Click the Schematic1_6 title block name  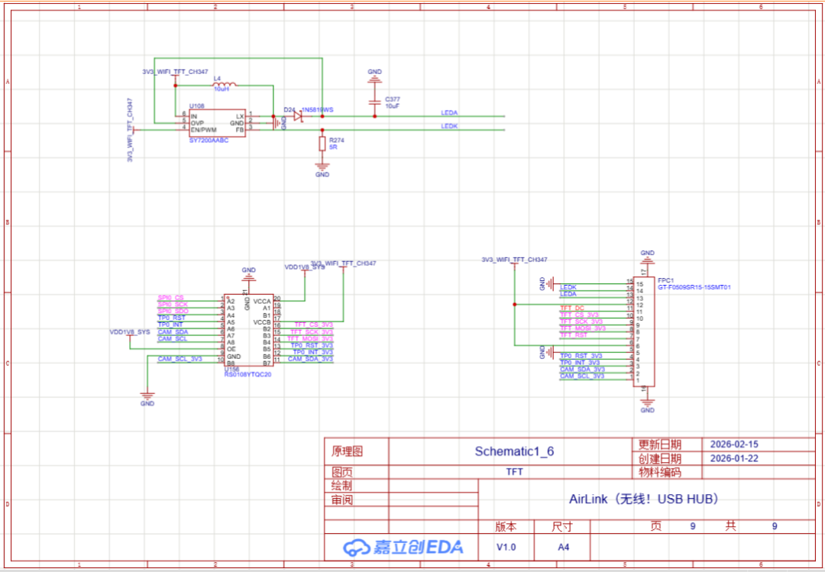click(x=514, y=451)
